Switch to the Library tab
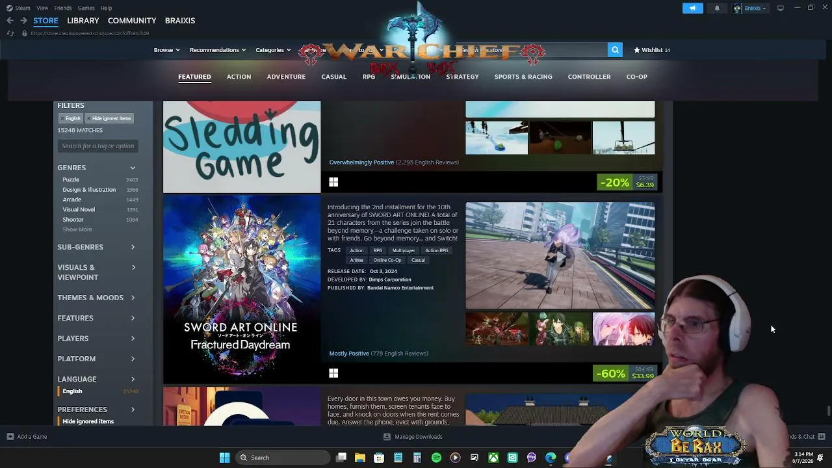 tap(83, 21)
